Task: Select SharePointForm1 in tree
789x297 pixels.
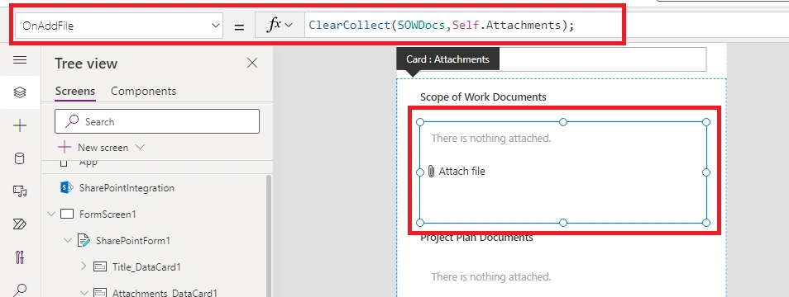Action: click(x=133, y=241)
